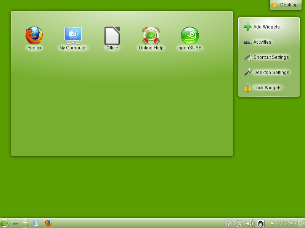The width and height of the screenshot is (305, 228).
Task: Click the volume speaker tray icon
Action: [x=250, y=223]
